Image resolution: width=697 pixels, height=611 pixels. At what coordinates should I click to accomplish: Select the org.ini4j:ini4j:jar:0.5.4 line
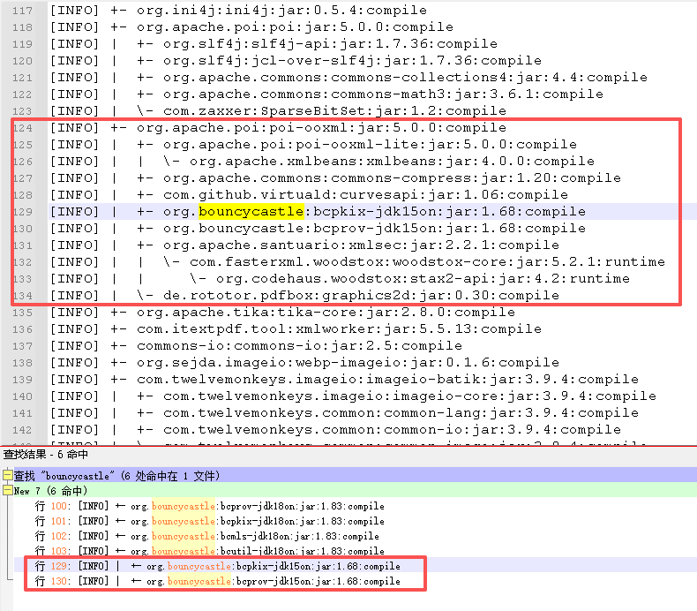pyautogui.click(x=238, y=10)
